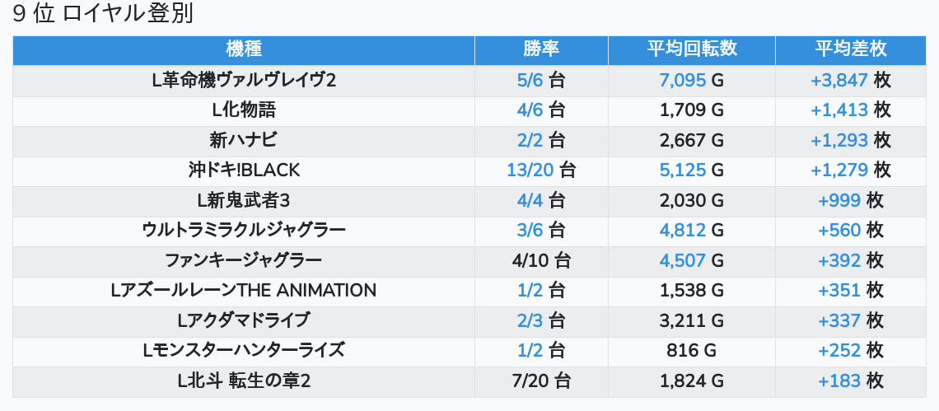Select the 7,095 G average spins value
This screenshot has height=411, width=939.
tap(691, 80)
